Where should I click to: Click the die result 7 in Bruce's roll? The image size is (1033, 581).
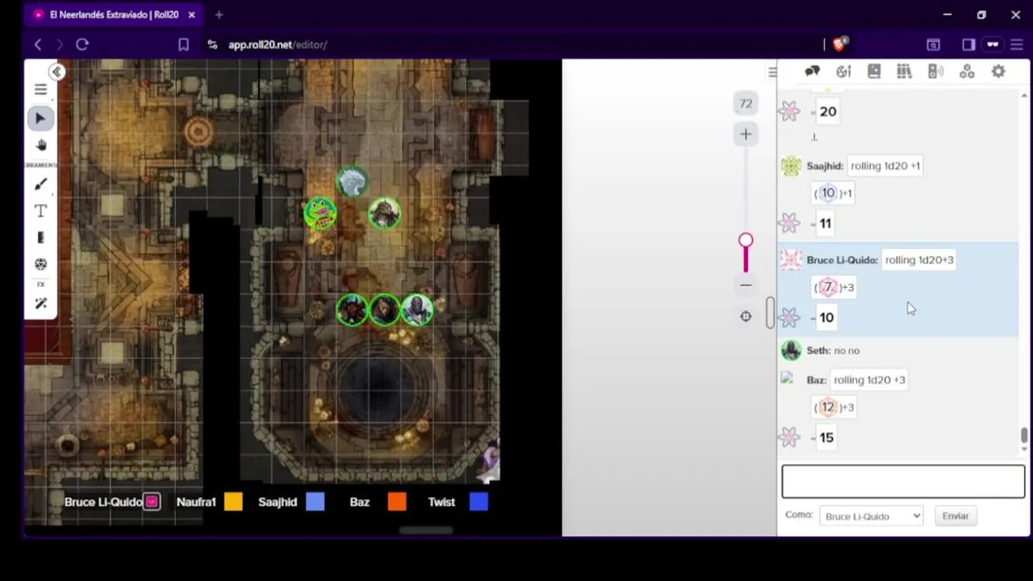(x=827, y=287)
